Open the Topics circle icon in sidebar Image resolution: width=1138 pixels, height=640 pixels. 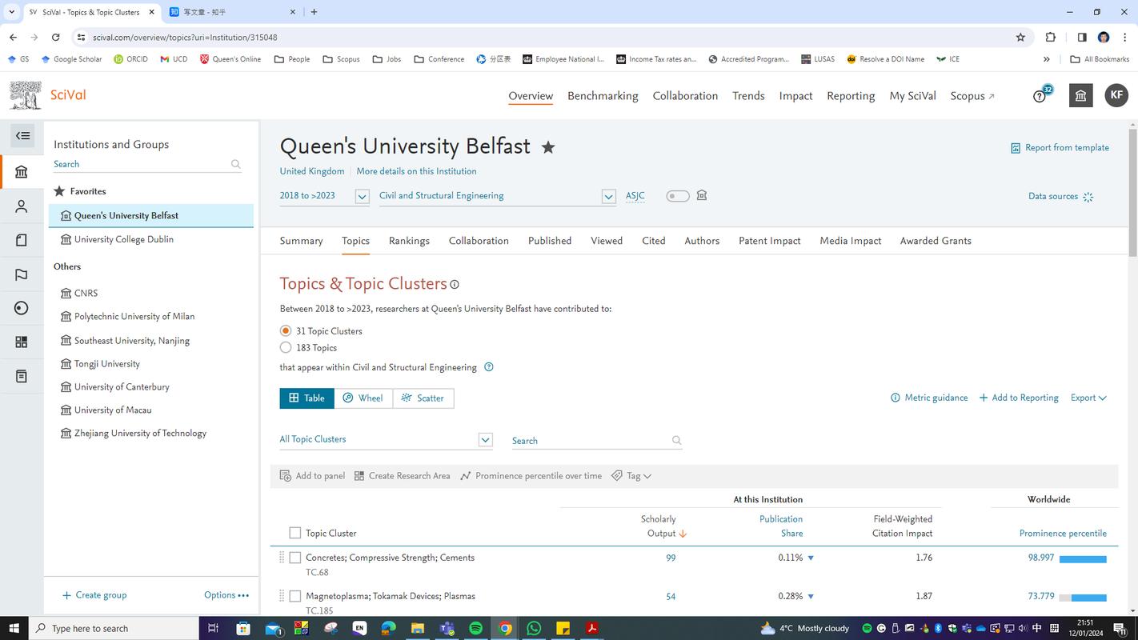[x=22, y=308]
